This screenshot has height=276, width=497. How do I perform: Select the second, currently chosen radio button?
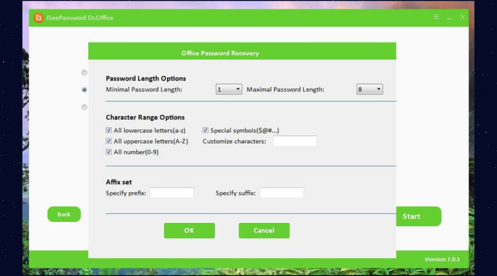click(x=84, y=89)
